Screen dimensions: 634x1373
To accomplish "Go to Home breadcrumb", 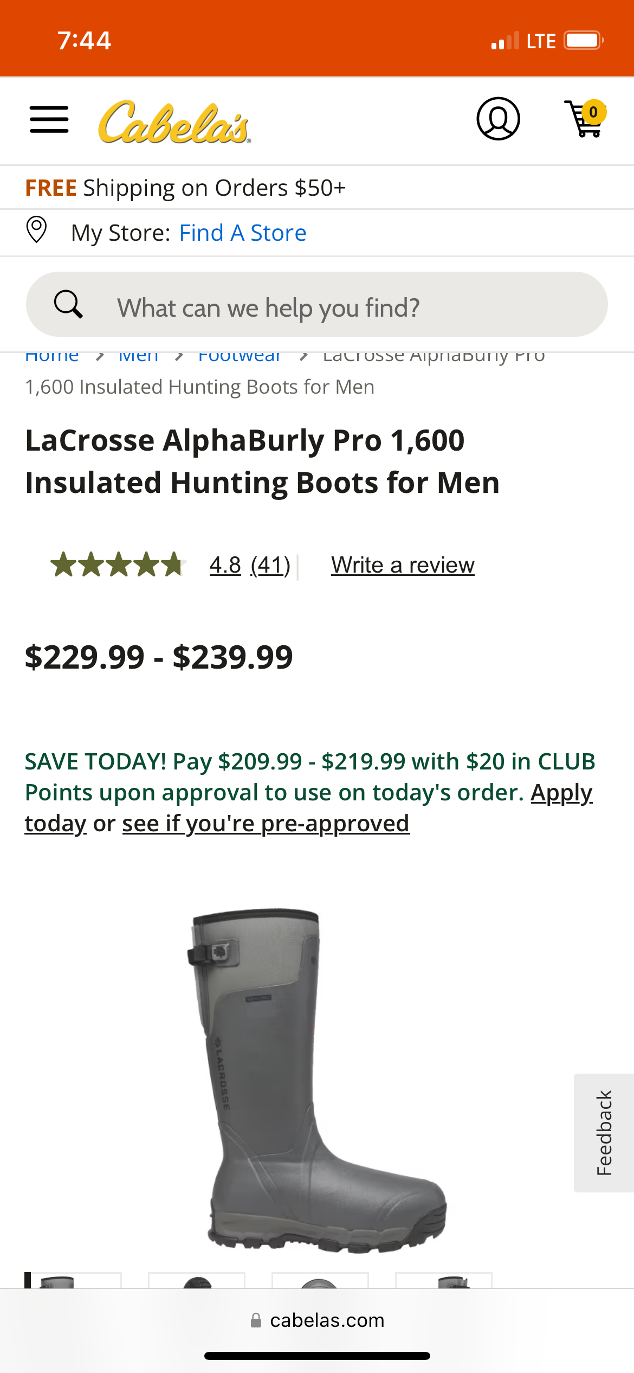I will pyautogui.click(x=52, y=357).
